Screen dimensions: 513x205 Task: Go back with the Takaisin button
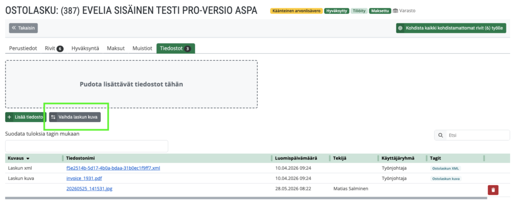click(23, 28)
